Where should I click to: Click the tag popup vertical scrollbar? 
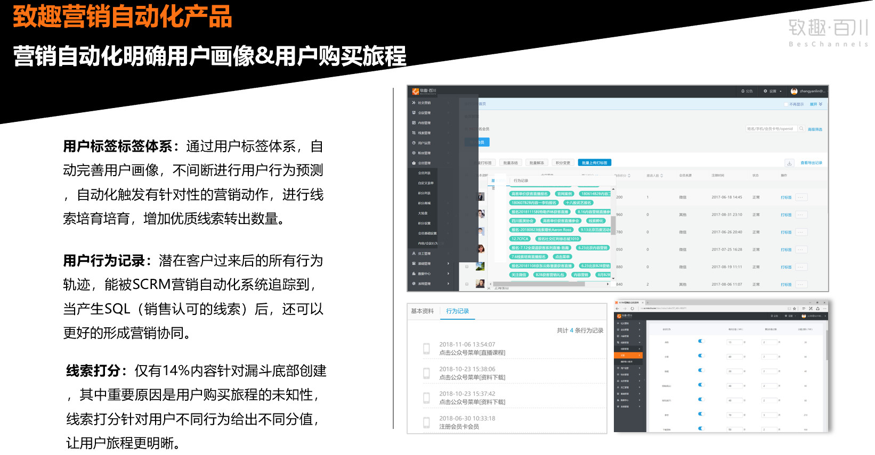[613, 225]
